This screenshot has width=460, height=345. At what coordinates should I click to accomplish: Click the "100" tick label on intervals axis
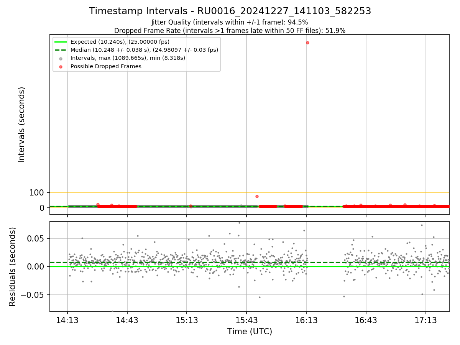pyautogui.click(x=37, y=192)
